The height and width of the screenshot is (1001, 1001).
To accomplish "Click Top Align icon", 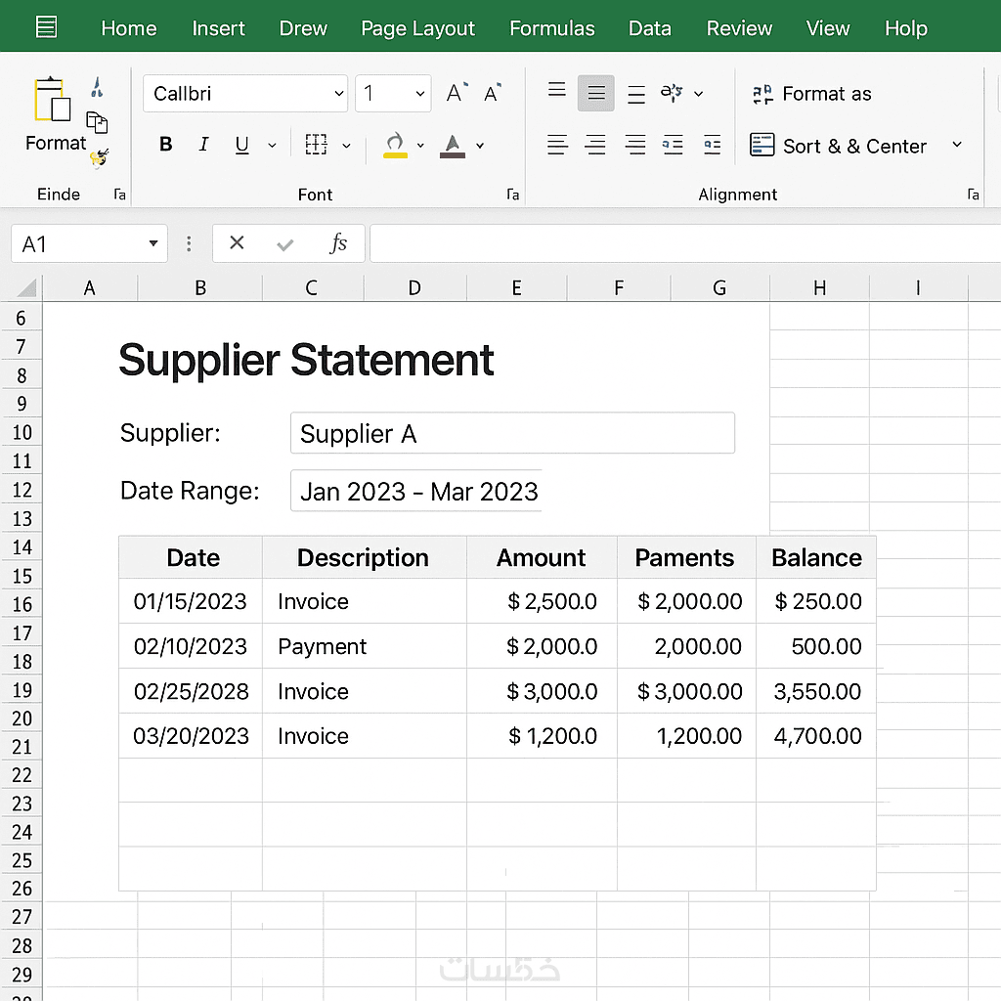I will (x=556, y=90).
